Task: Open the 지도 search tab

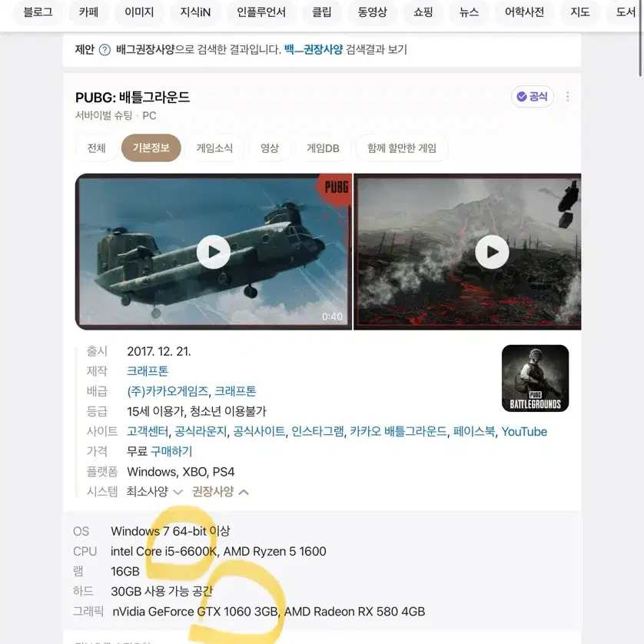Action: 580,12
